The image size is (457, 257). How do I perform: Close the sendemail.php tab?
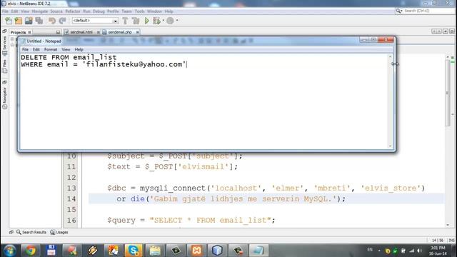[137, 32]
